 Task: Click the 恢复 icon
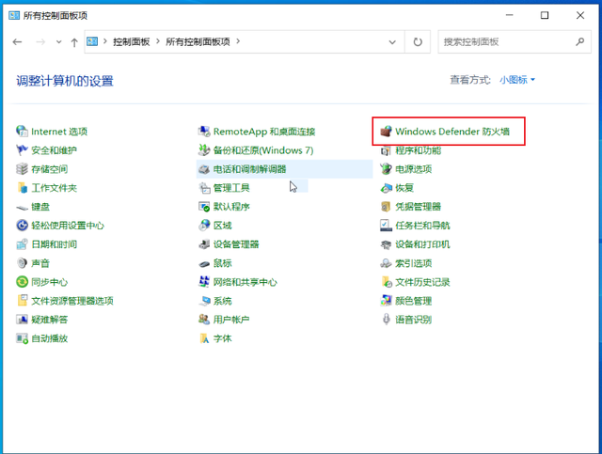pyautogui.click(x=386, y=188)
